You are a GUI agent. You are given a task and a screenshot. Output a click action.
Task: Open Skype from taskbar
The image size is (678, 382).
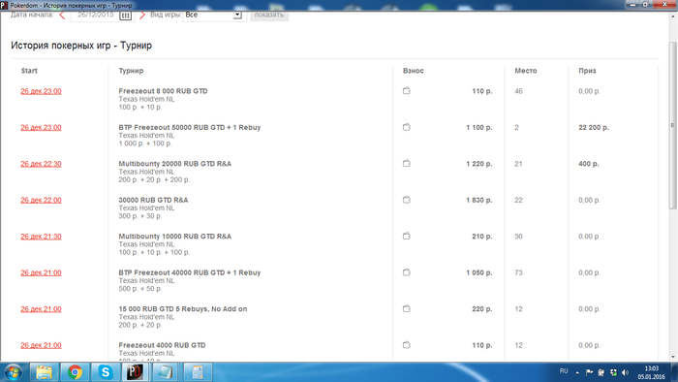click(x=105, y=372)
